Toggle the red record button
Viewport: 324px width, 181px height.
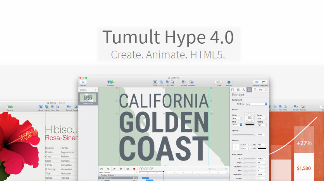pos(134,169)
